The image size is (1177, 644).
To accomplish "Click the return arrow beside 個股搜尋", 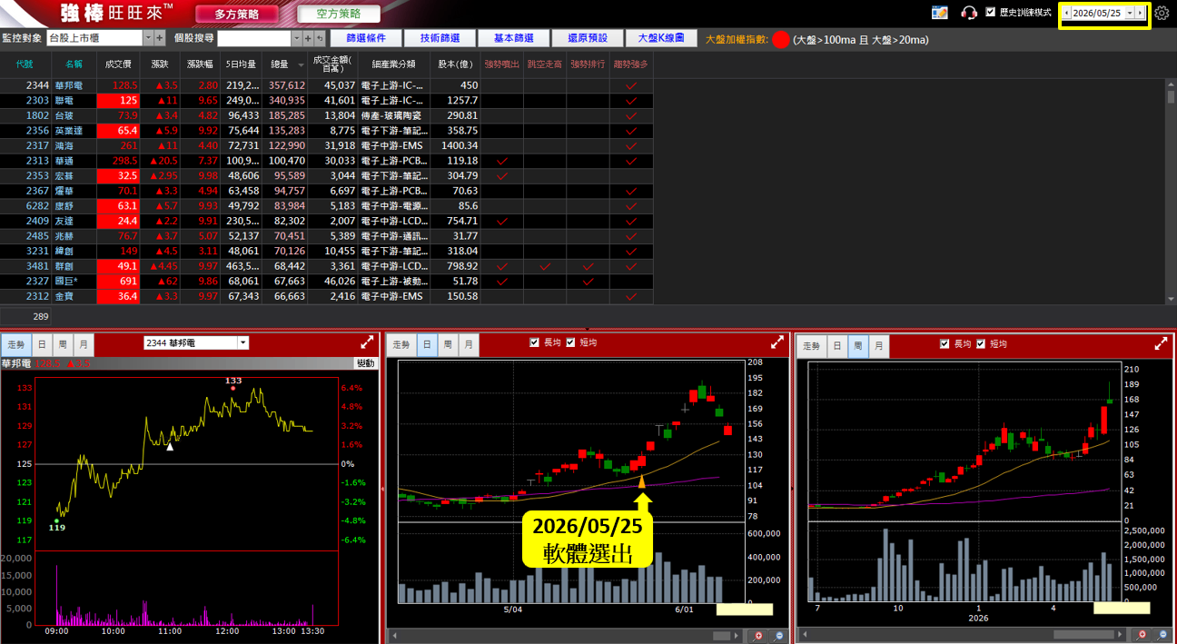I will click(320, 38).
